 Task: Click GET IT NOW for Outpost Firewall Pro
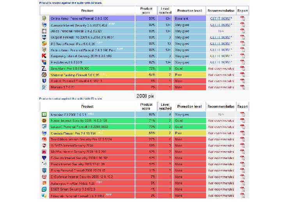tap(221, 37)
